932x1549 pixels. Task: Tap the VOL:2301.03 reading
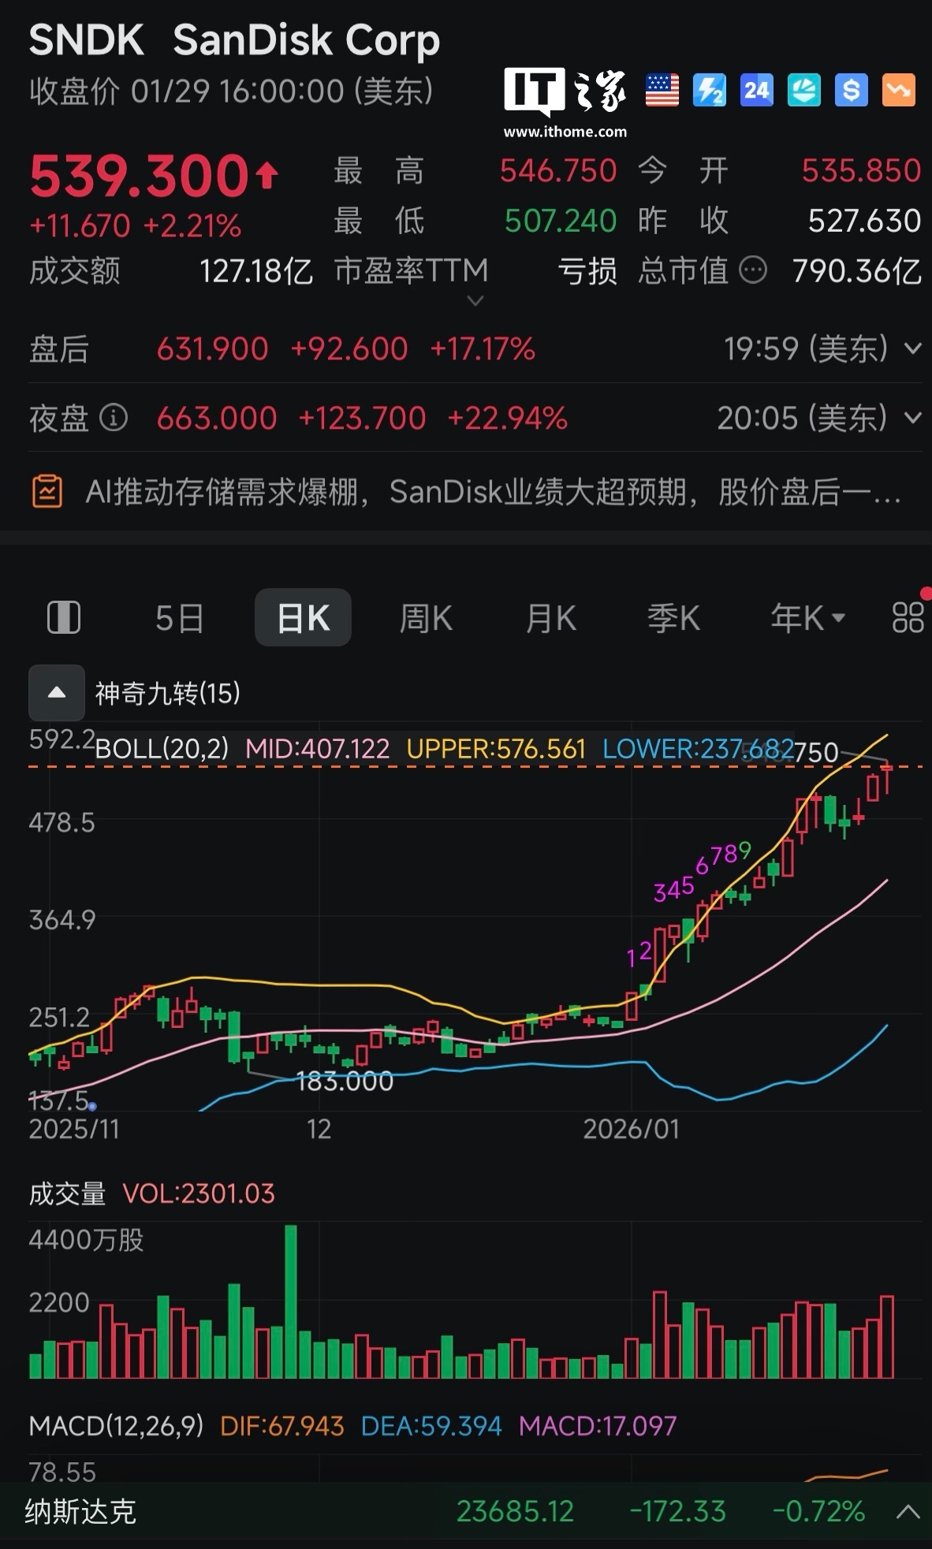point(199,1193)
